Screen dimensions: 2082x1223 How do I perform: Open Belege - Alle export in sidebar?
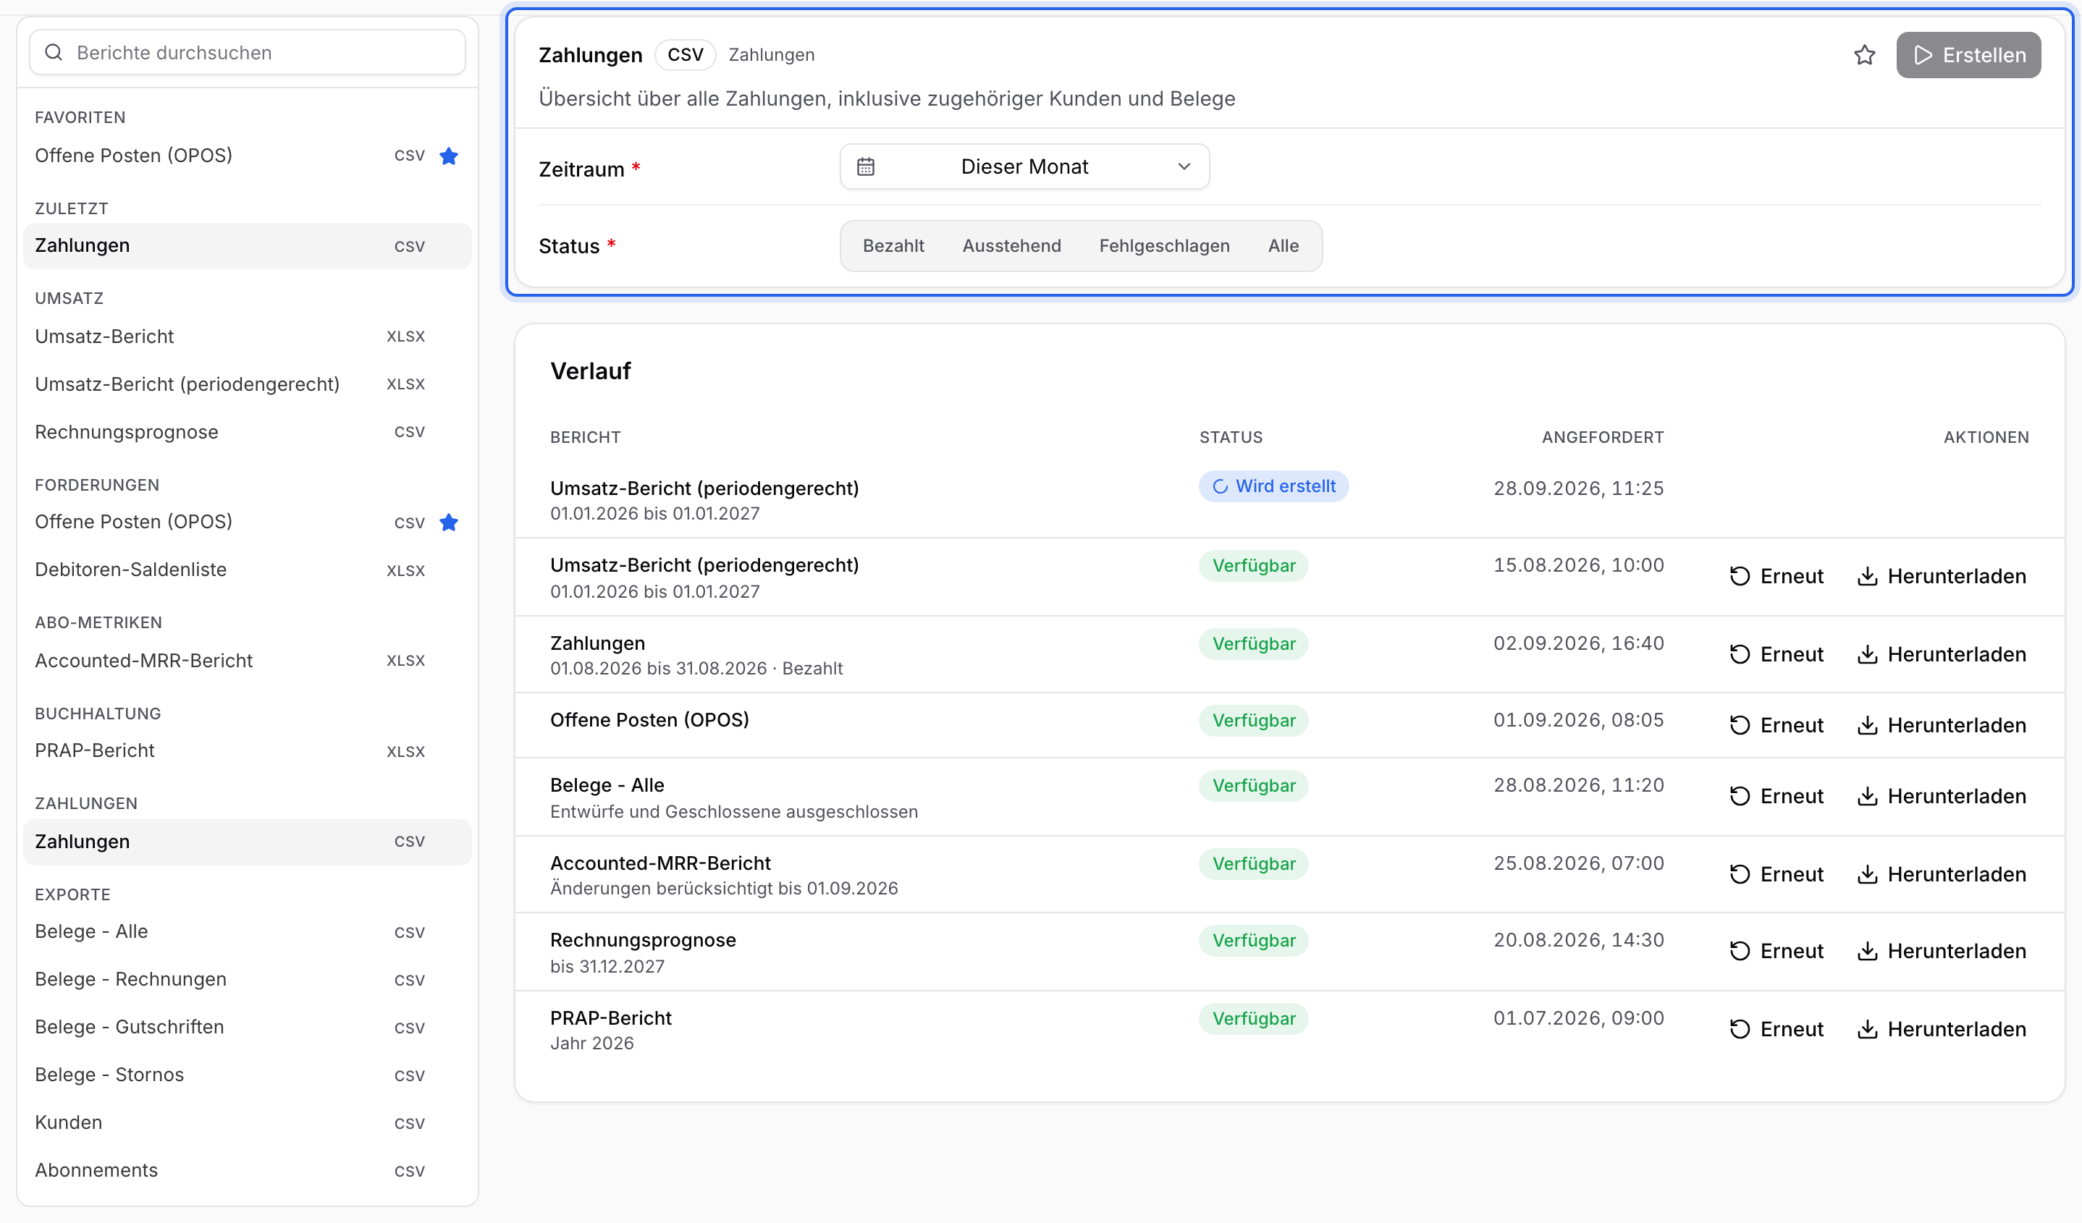click(247, 932)
